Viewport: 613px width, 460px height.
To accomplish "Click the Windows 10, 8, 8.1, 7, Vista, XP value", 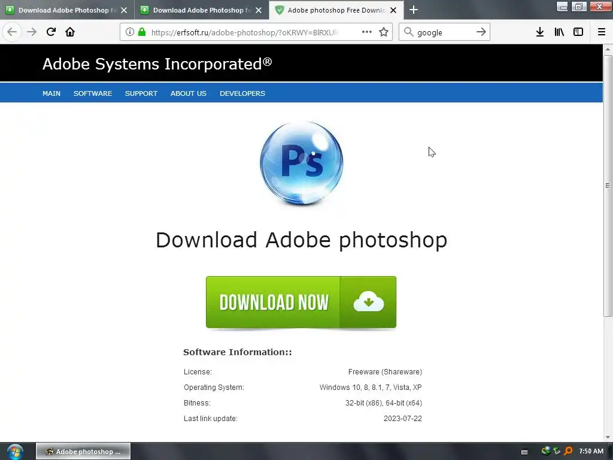I will 371,388.
